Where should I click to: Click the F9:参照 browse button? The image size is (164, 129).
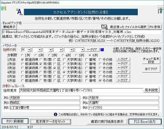click(155, 27)
